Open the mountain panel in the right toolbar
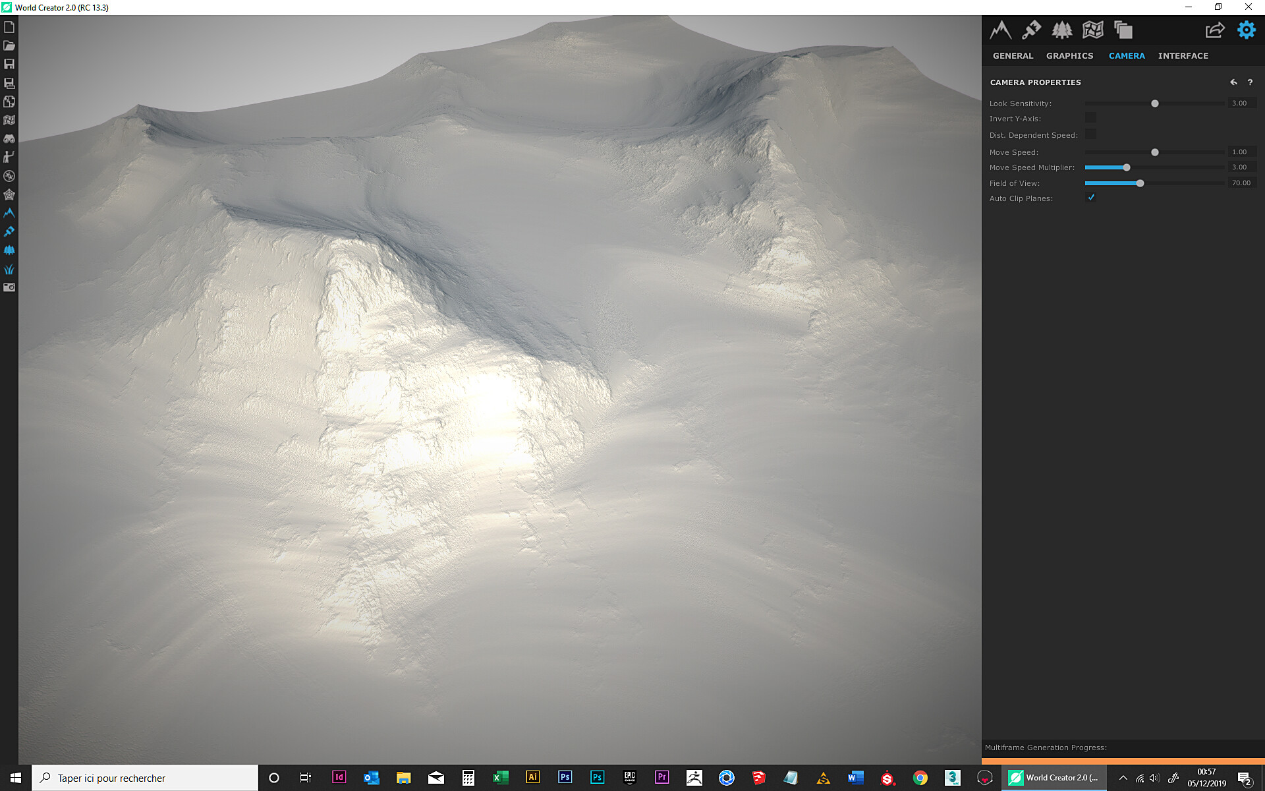The image size is (1265, 791). click(x=1001, y=30)
